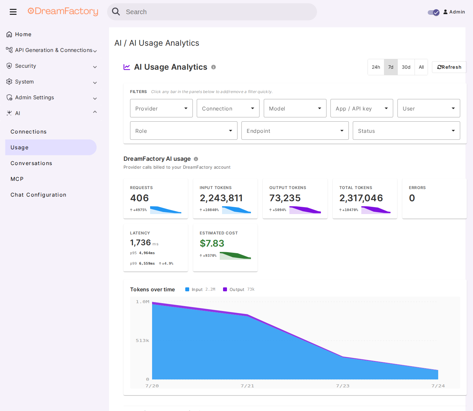Collapse the AI menu chevron
Viewport: 473px width, 411px height.
pos(95,112)
